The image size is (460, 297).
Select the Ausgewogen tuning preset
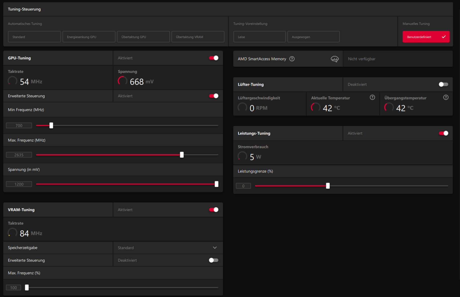click(313, 37)
